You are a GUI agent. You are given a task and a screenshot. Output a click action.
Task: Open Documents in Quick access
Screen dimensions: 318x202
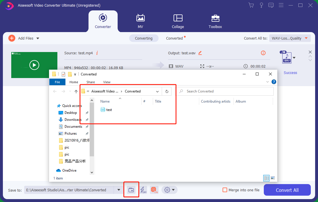tap(73, 127)
